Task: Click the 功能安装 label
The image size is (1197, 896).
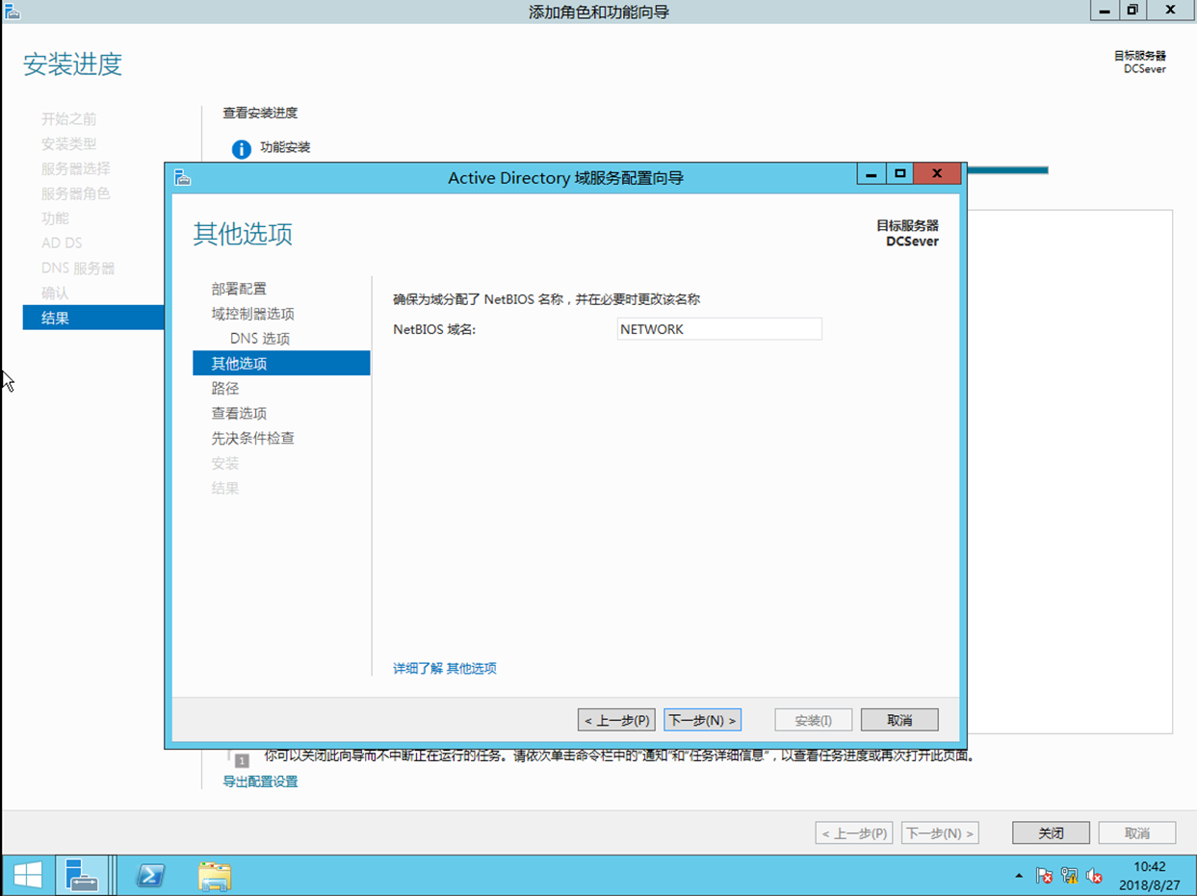Action: [285, 147]
